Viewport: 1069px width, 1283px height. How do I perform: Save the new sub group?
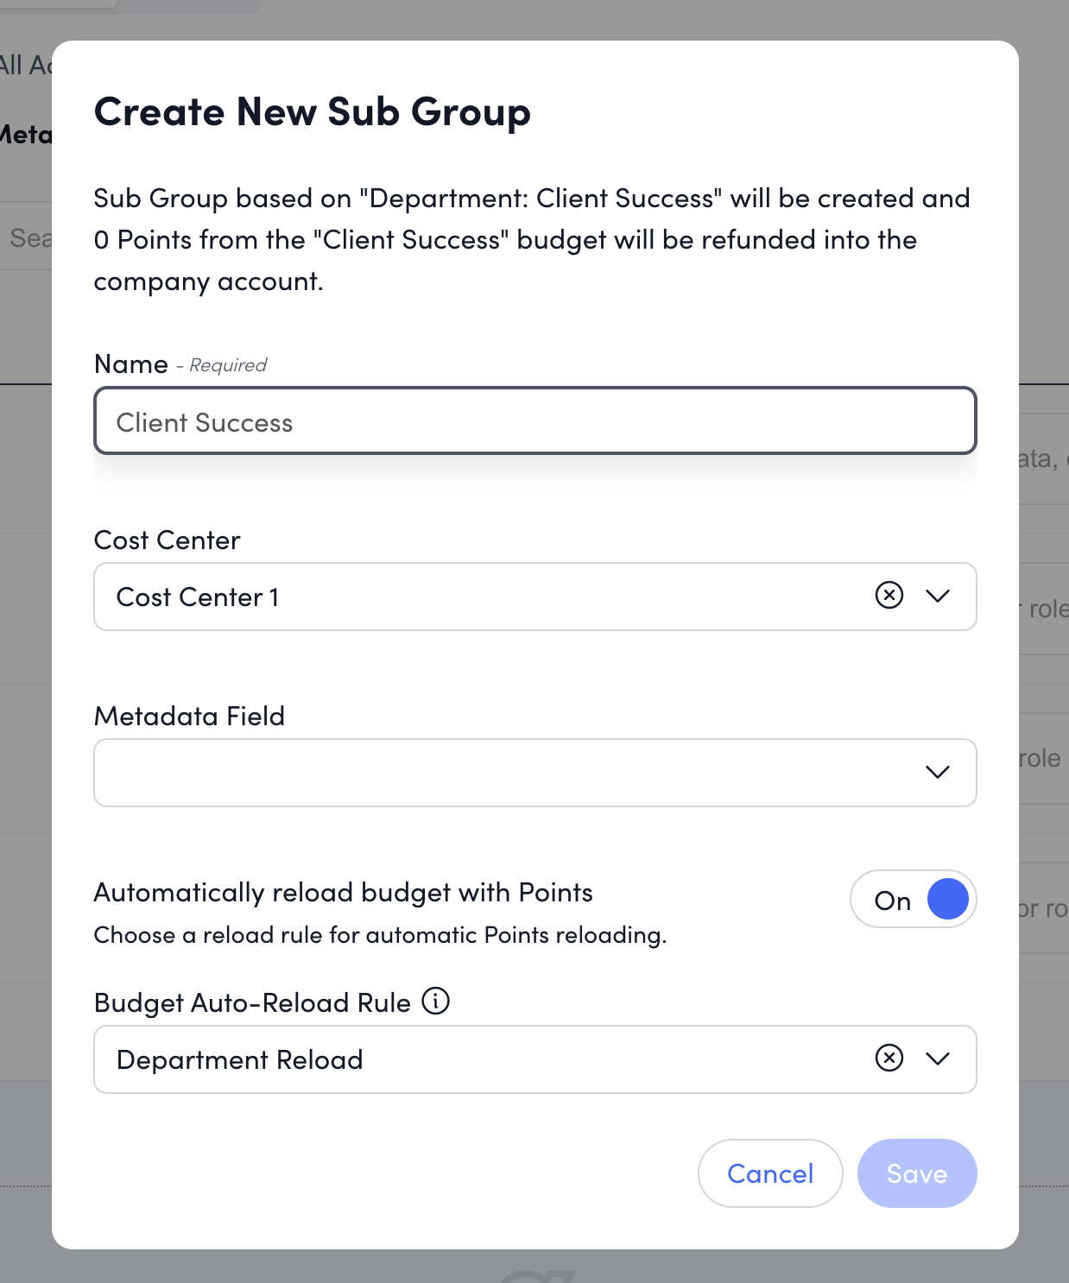pyautogui.click(x=916, y=1173)
